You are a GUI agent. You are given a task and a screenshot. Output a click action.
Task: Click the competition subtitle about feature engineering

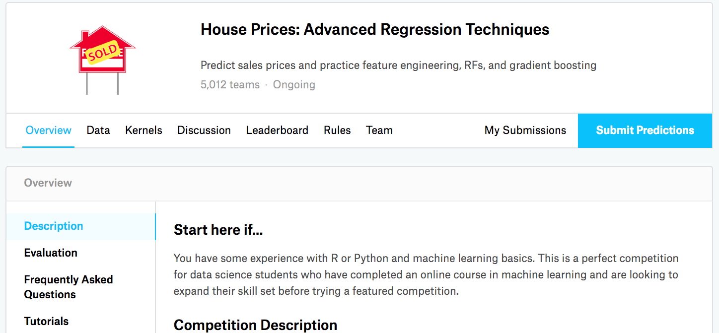coord(398,65)
